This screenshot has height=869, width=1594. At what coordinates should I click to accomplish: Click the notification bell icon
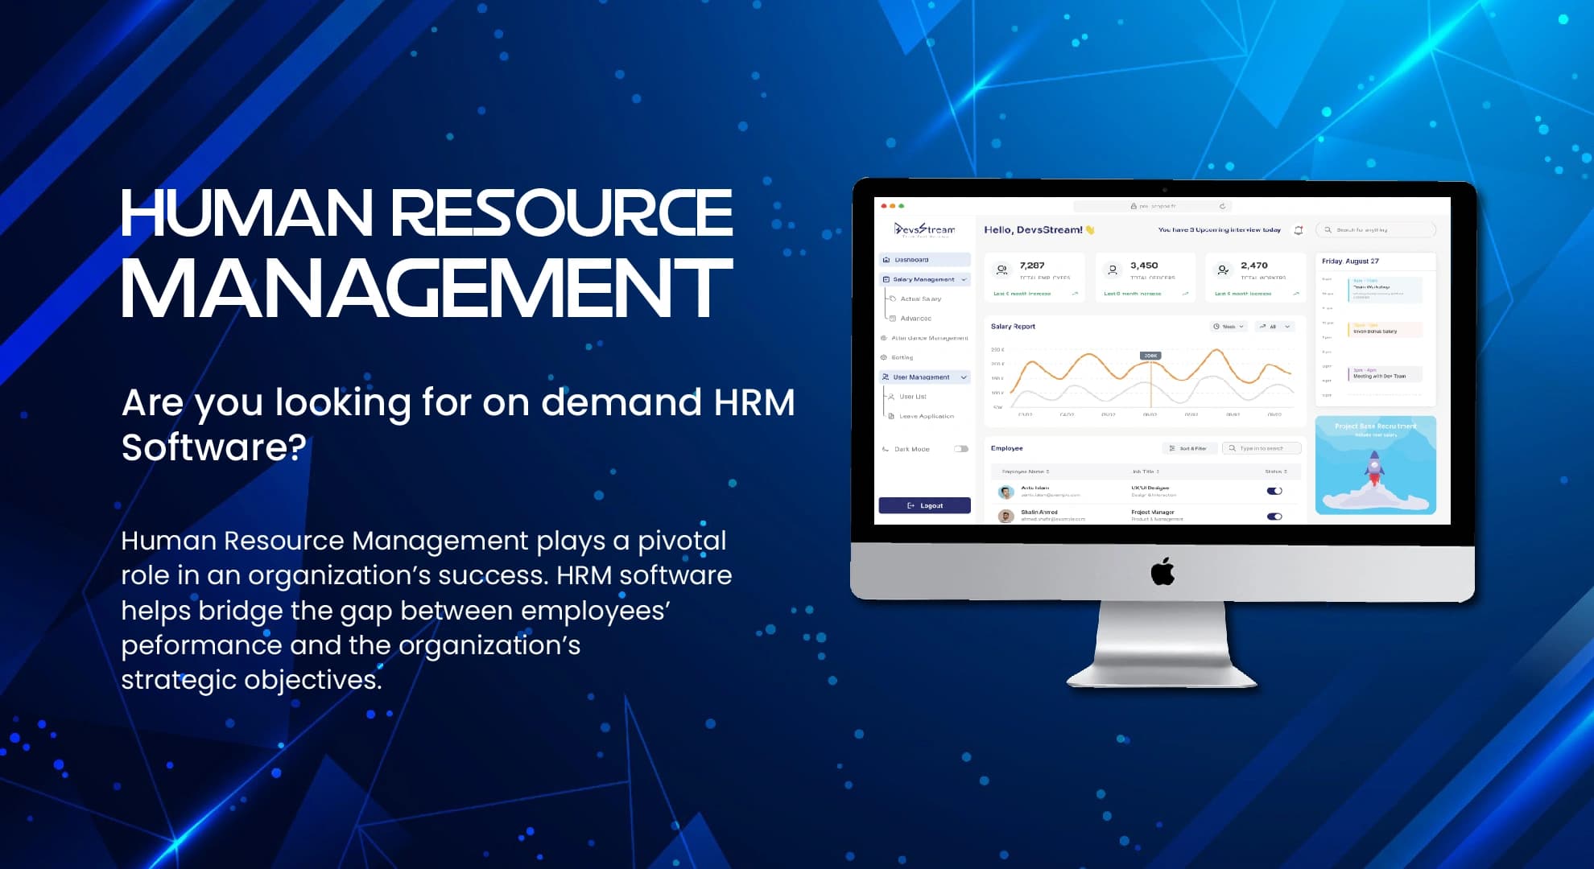click(x=1298, y=230)
